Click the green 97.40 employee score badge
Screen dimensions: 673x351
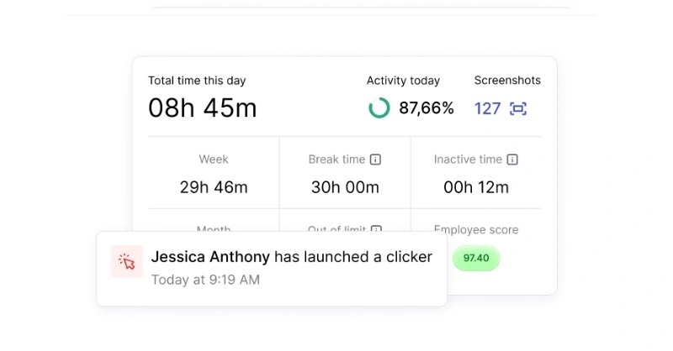point(476,258)
